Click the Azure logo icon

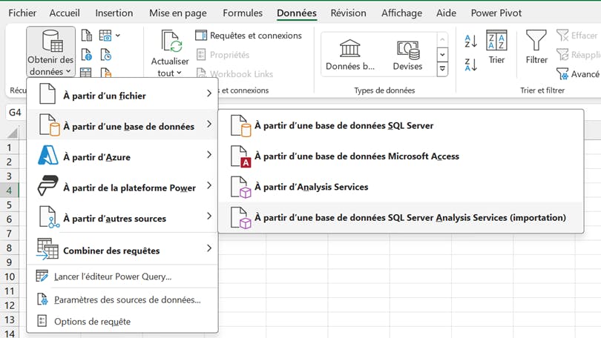(x=48, y=156)
